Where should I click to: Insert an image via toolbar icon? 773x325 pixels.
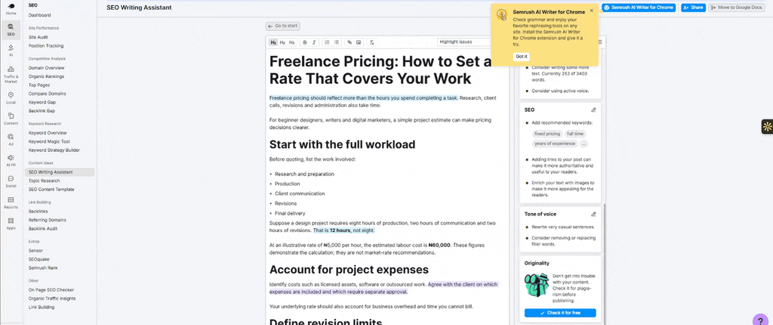[x=359, y=42]
